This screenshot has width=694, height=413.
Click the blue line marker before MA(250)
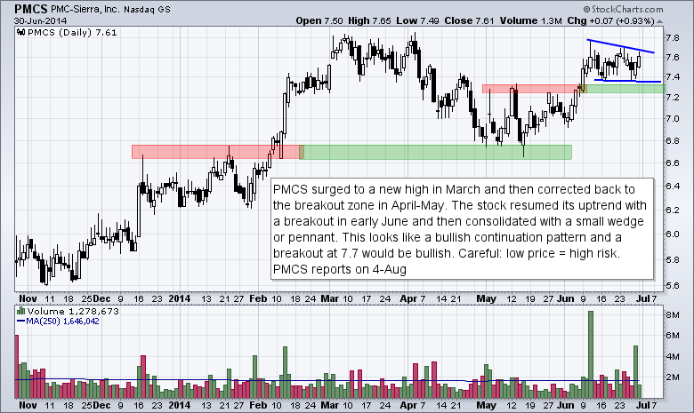pyautogui.click(x=20, y=322)
